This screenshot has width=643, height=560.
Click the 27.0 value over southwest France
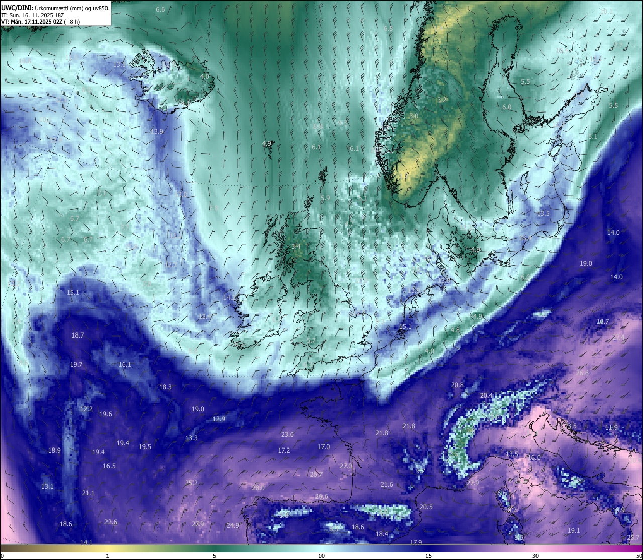346,466
